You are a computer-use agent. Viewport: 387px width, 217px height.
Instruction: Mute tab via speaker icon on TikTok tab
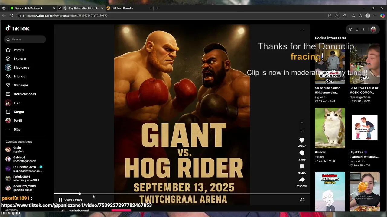click(x=65, y=8)
